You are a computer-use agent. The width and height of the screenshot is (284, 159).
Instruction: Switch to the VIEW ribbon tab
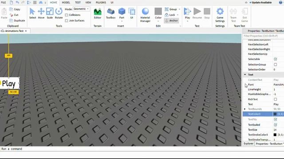coord(88,3)
